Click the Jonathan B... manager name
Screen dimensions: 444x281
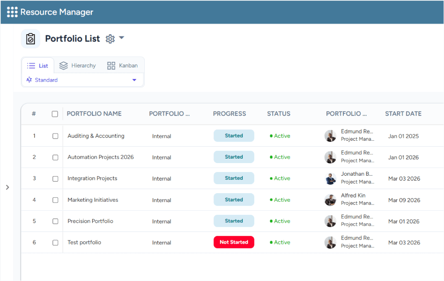pyautogui.click(x=357, y=174)
